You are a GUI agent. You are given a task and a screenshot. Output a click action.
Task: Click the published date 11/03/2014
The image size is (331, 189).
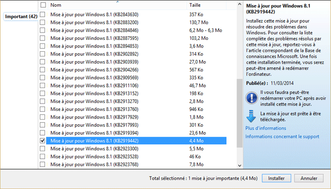tap(282, 83)
